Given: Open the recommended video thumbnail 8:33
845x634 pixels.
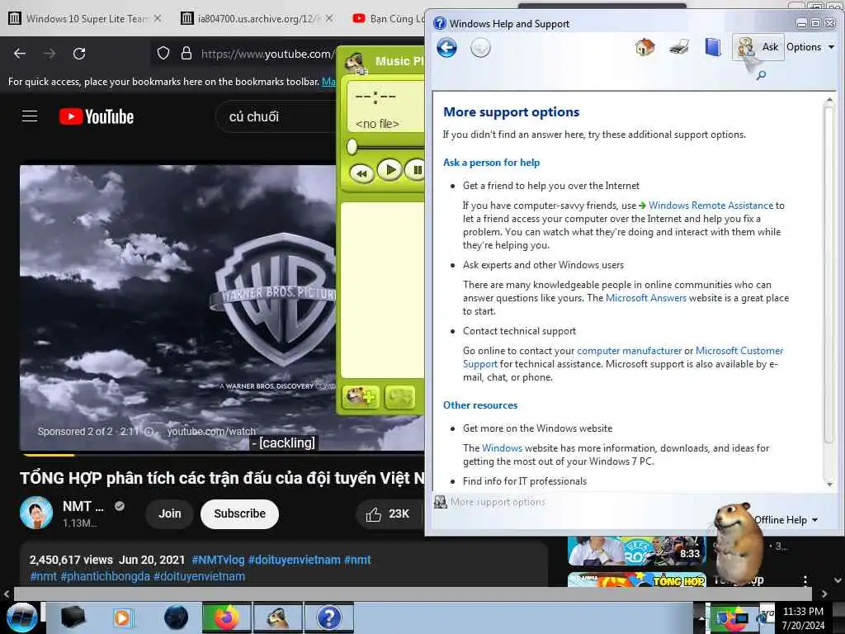Looking at the screenshot, I should (x=637, y=551).
